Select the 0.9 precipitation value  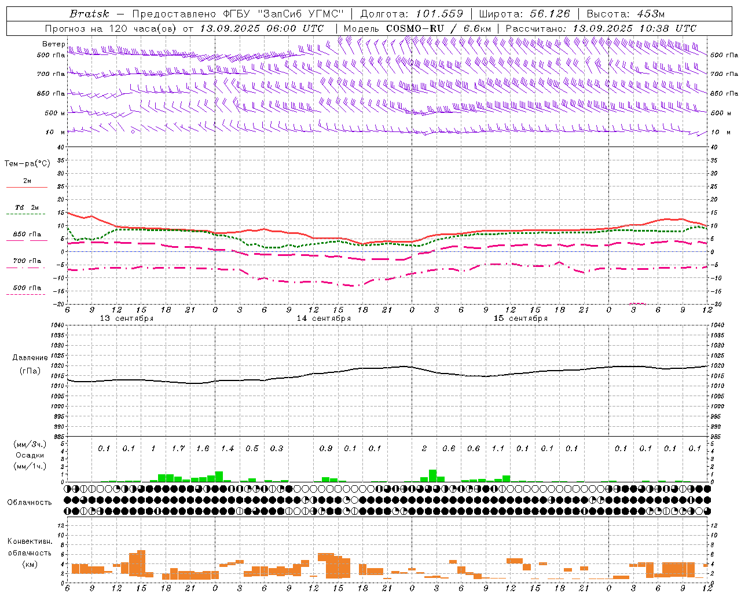326,449
